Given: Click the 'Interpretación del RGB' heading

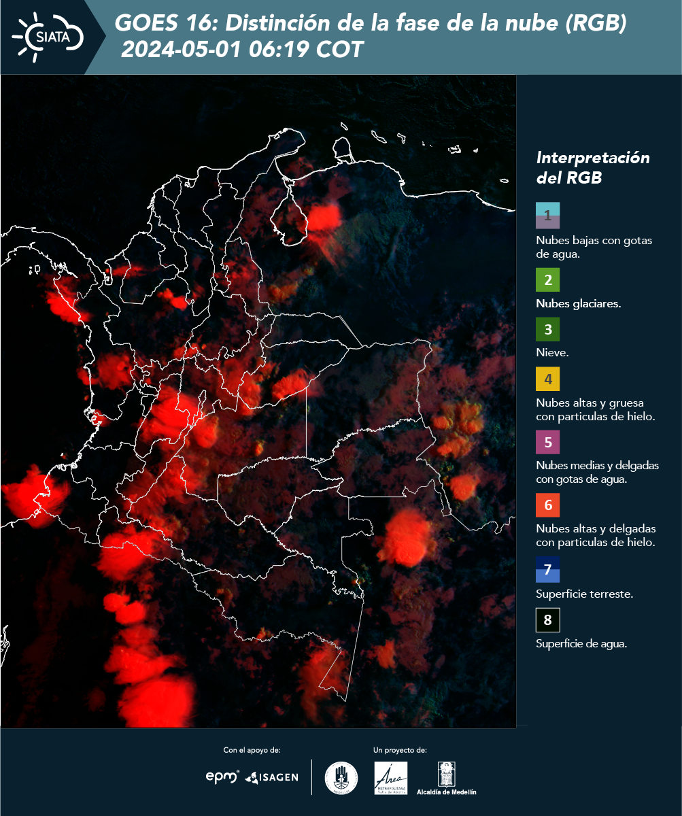Looking at the screenshot, I should (593, 168).
